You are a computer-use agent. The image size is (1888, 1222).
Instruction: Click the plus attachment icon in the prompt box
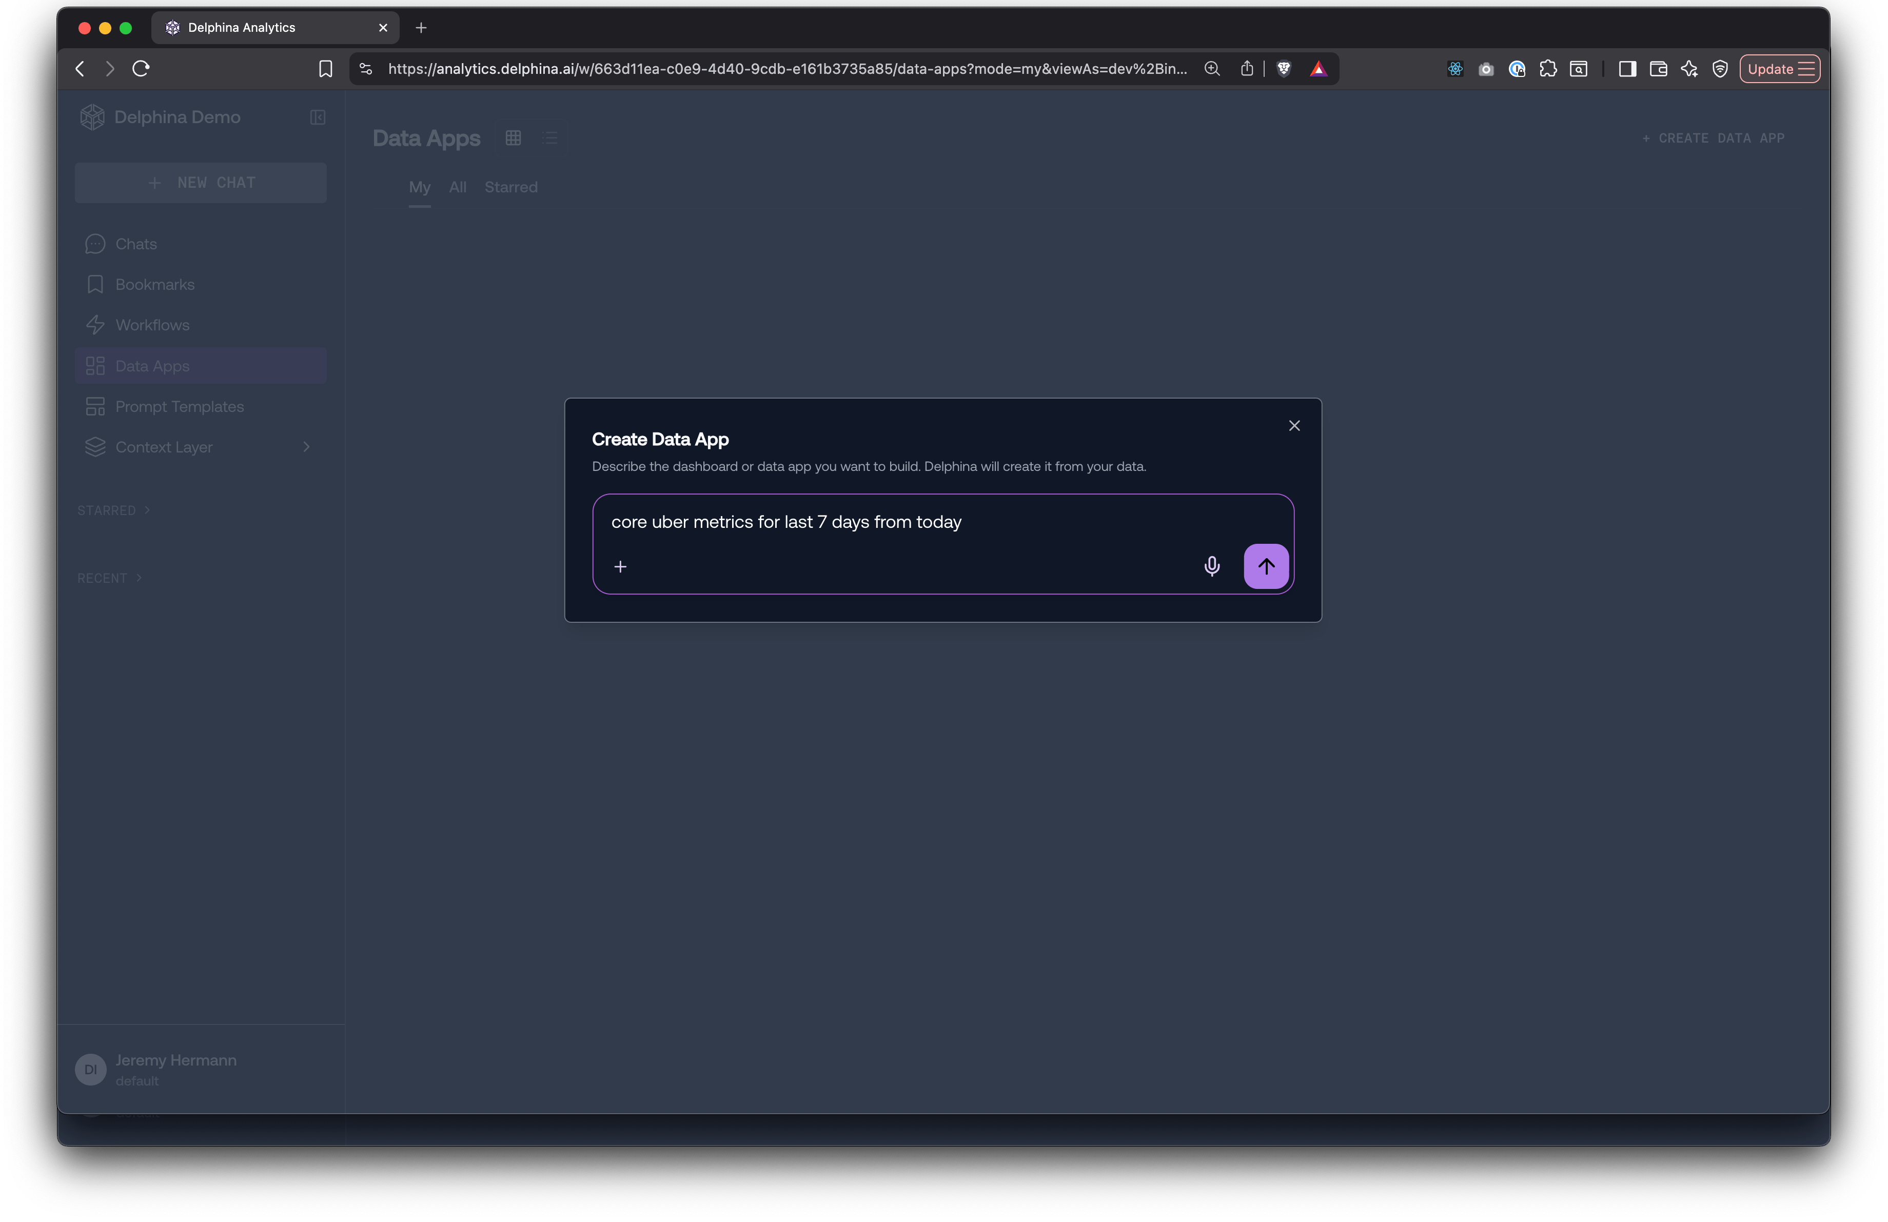(x=620, y=566)
